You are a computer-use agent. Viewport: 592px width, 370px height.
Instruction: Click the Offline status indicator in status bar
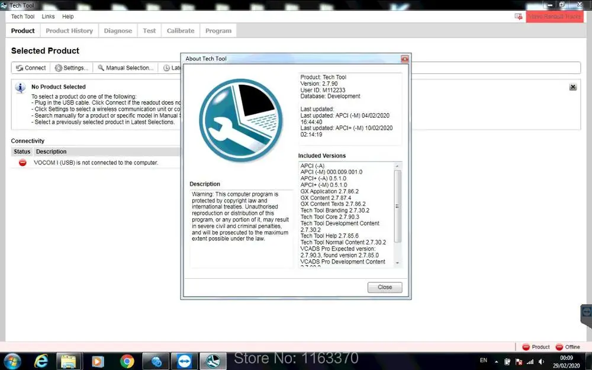(x=568, y=347)
